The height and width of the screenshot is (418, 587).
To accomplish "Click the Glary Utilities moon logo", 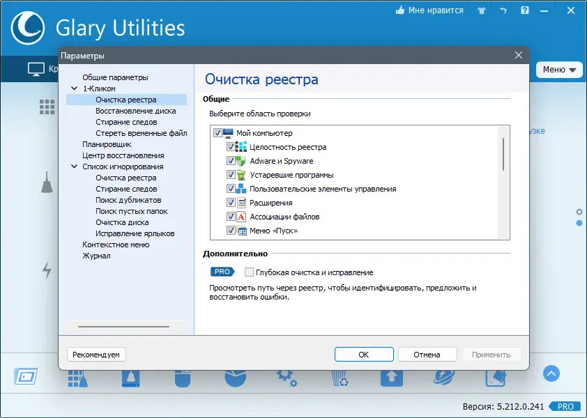I will [28, 28].
